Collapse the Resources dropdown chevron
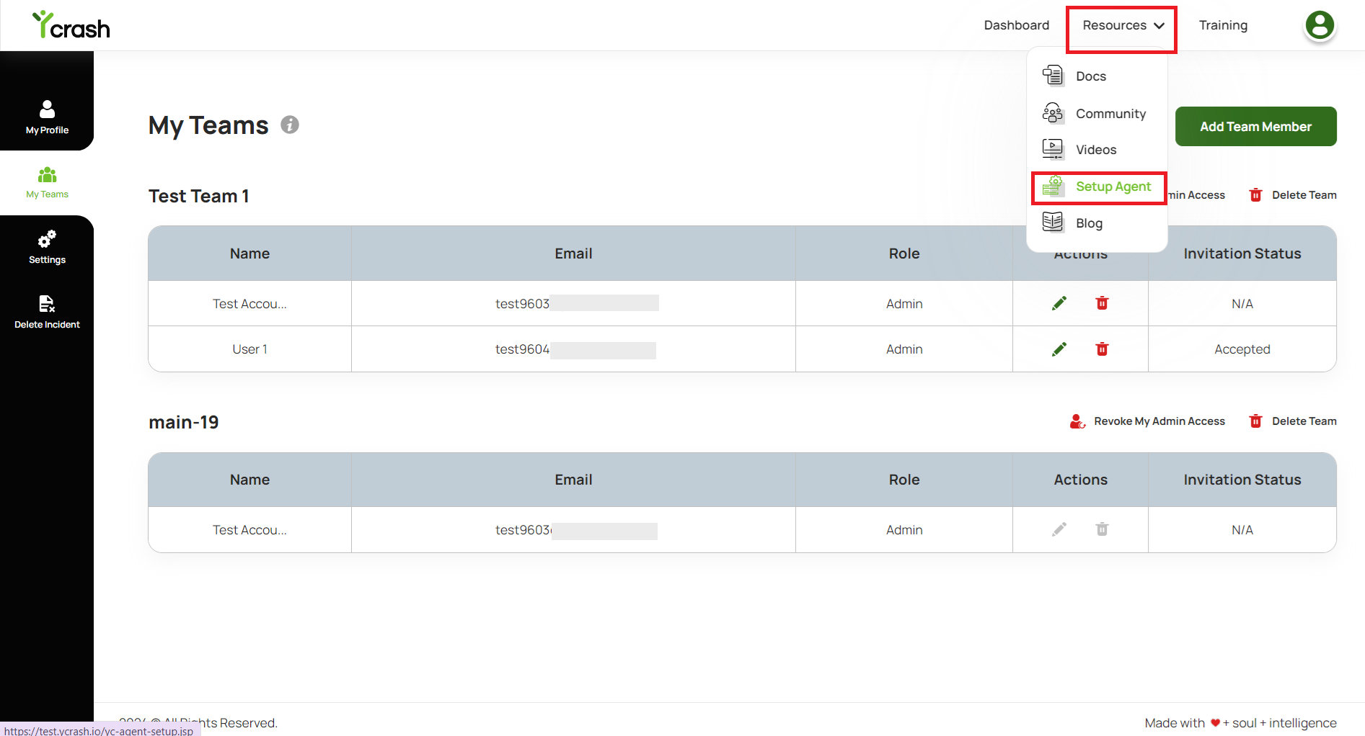1365x736 pixels. [x=1159, y=25]
